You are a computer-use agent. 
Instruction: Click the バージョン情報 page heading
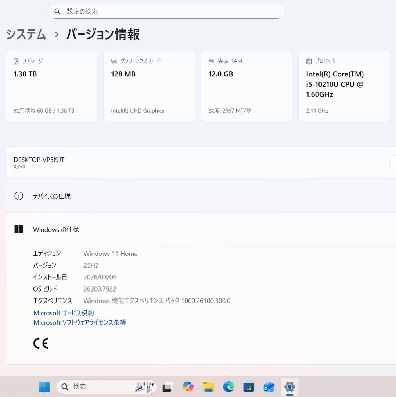point(103,34)
